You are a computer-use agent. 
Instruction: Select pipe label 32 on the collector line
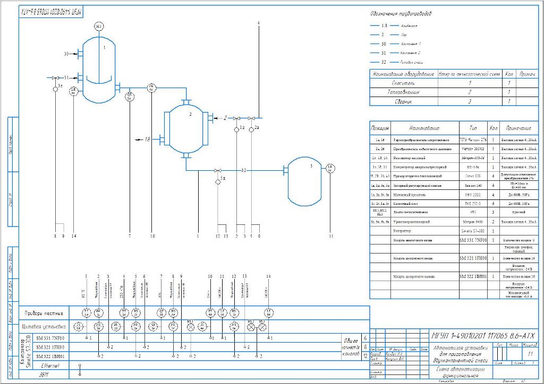tap(244, 170)
